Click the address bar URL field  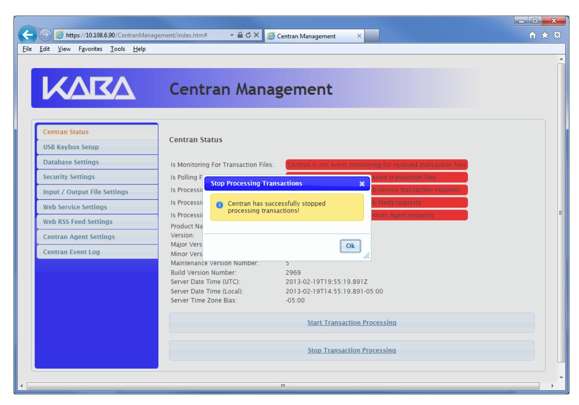tap(140, 36)
